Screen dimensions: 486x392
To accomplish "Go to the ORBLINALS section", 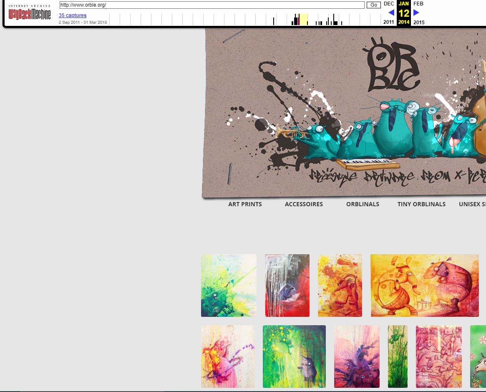I will tap(363, 204).
